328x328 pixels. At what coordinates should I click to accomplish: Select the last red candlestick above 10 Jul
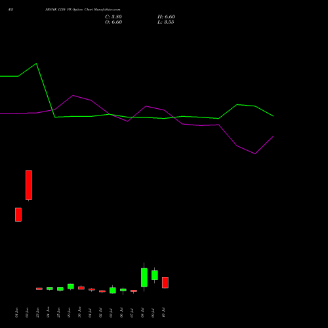[165, 283]
